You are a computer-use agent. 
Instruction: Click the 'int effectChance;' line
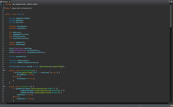tap(17, 36)
